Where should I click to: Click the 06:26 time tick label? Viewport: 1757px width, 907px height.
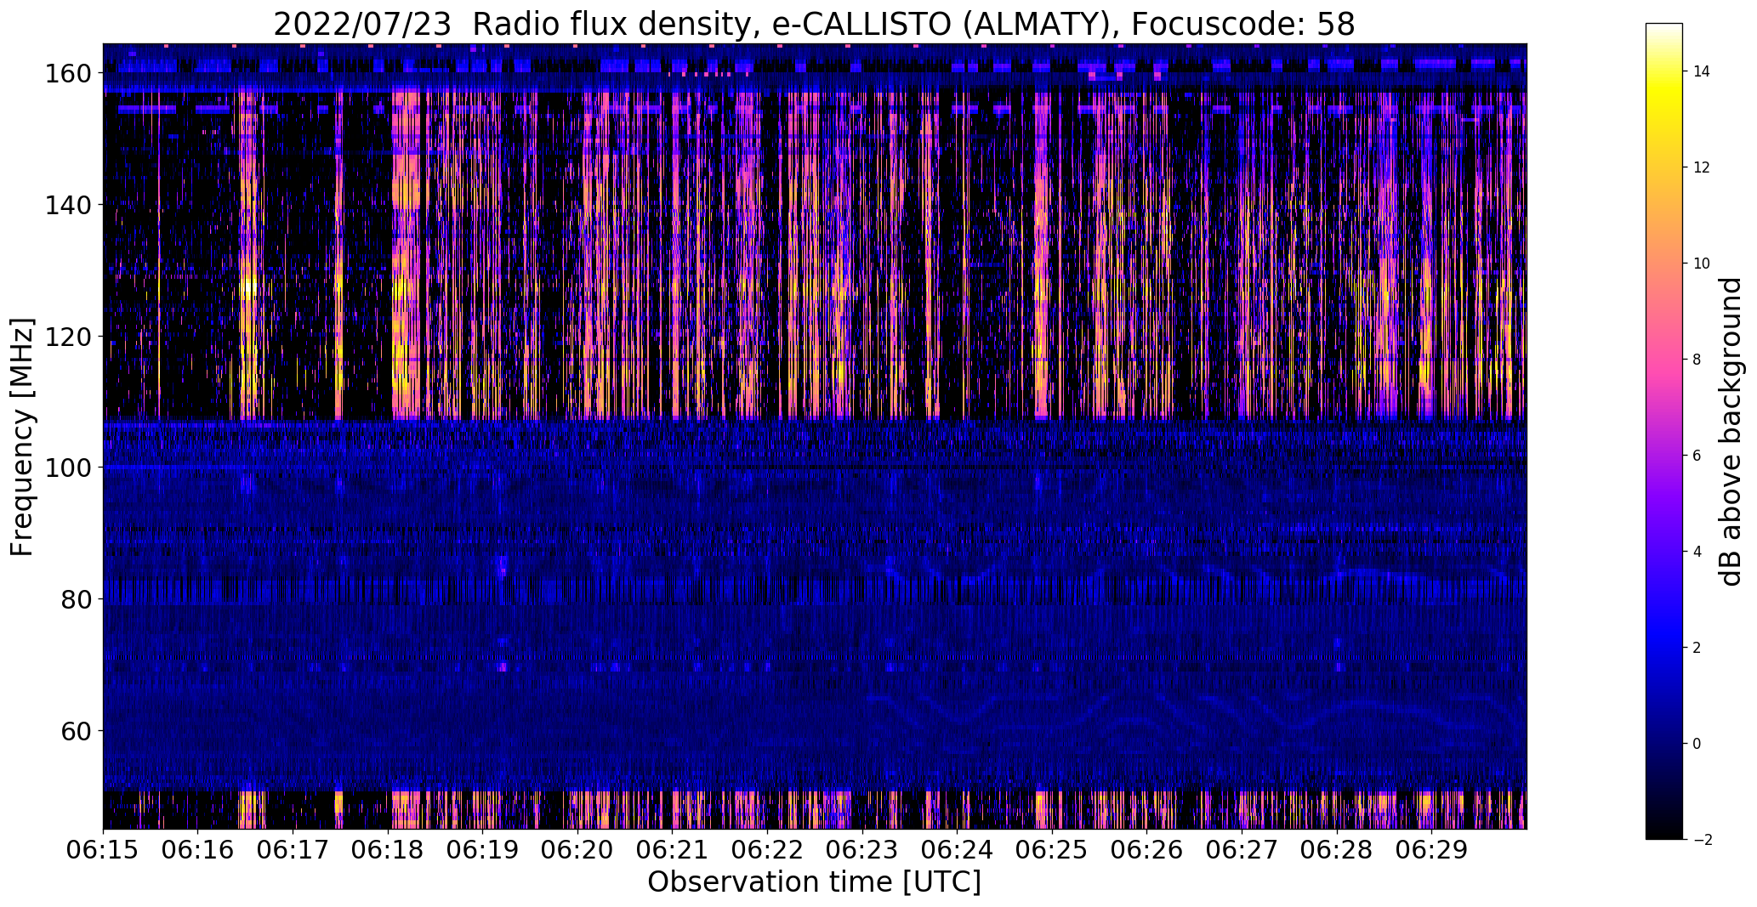pos(1147,850)
